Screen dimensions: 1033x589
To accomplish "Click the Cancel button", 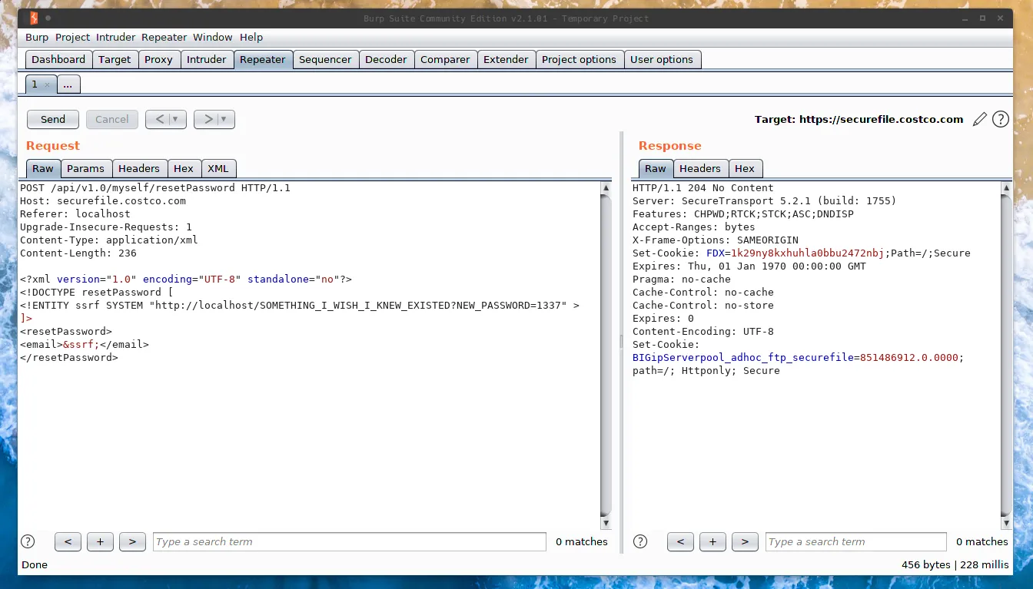I will pyautogui.click(x=112, y=119).
